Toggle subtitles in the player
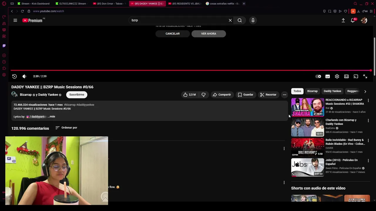 pyautogui.click(x=328, y=76)
